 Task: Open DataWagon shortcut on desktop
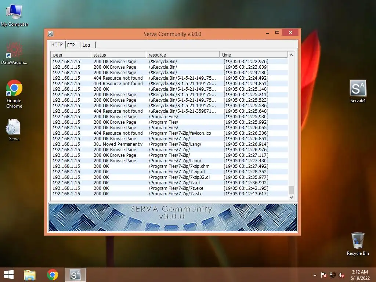14,54
